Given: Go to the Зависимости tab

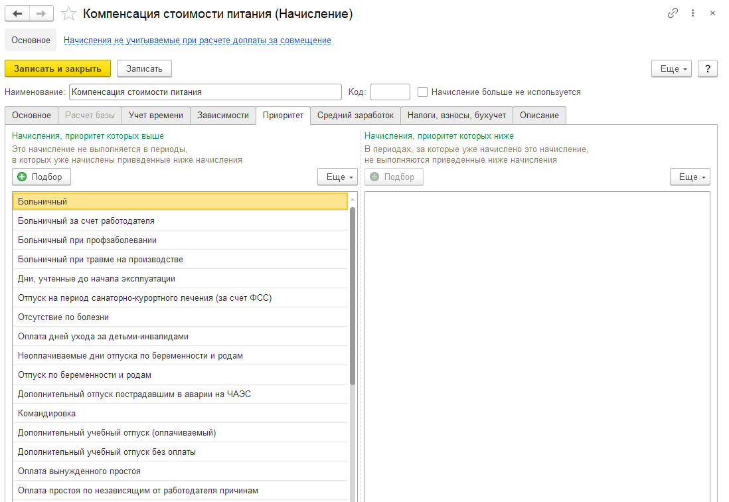Looking at the screenshot, I should pos(223,115).
